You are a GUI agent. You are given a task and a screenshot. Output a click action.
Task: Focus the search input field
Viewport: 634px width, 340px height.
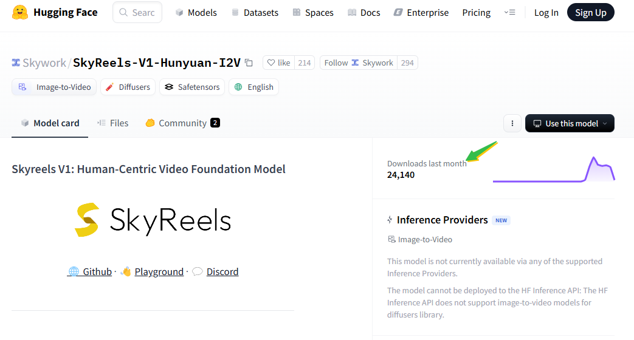pyautogui.click(x=137, y=13)
